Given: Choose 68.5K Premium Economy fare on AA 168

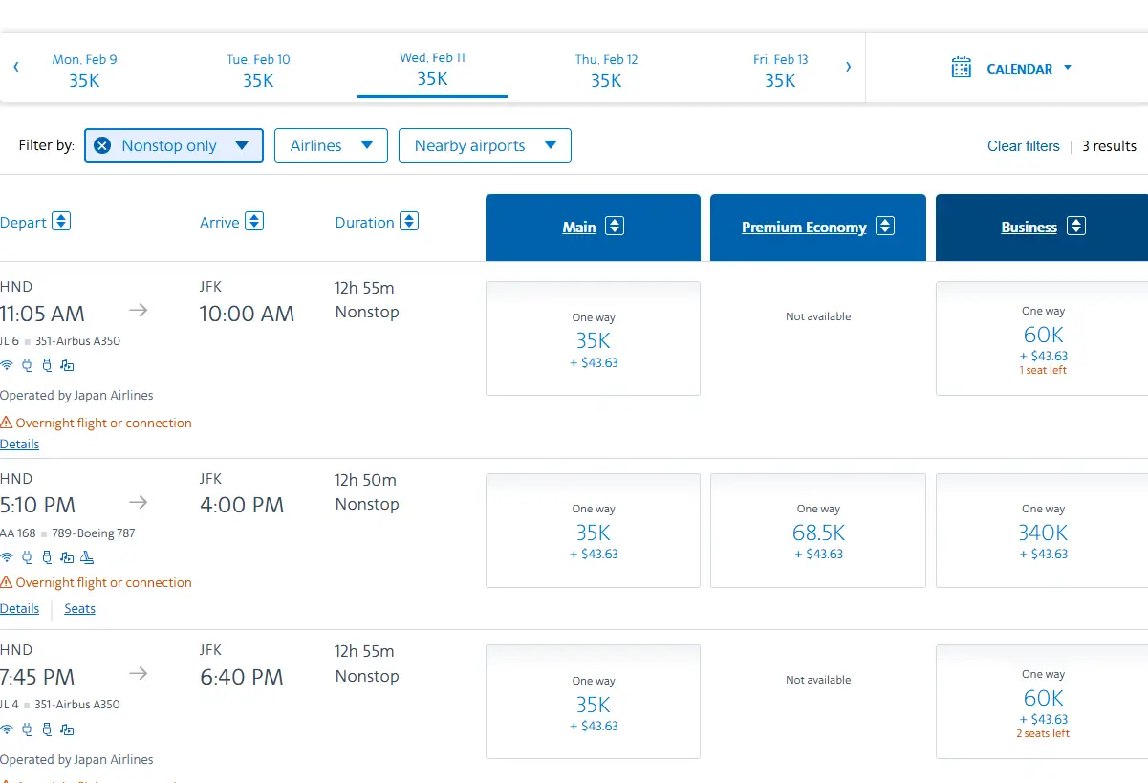Looking at the screenshot, I should 817,531.
